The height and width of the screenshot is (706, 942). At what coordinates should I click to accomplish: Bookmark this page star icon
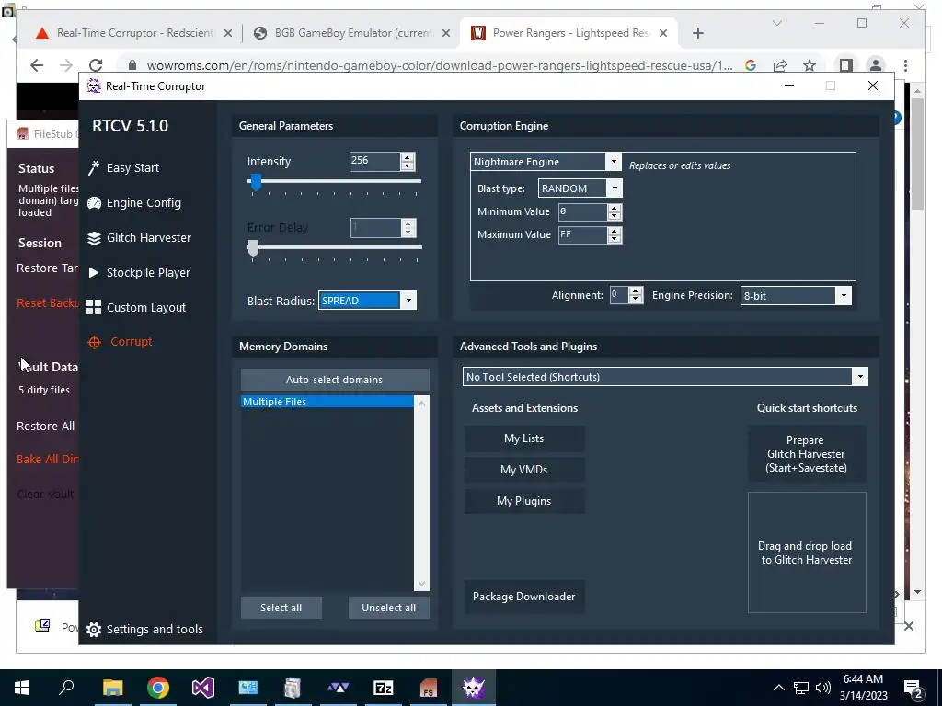[x=810, y=65]
